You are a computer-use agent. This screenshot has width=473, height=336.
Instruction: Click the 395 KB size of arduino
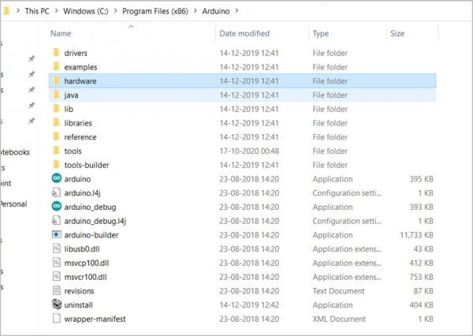421,179
